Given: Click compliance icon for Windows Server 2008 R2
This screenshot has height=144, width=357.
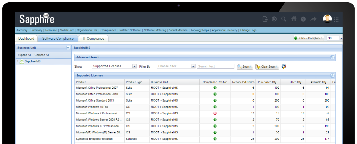Looking at the screenshot, I should 215,120.
